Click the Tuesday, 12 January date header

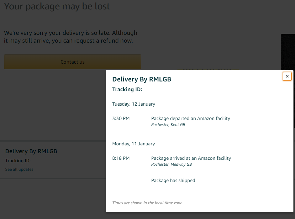pyautogui.click(x=134, y=104)
